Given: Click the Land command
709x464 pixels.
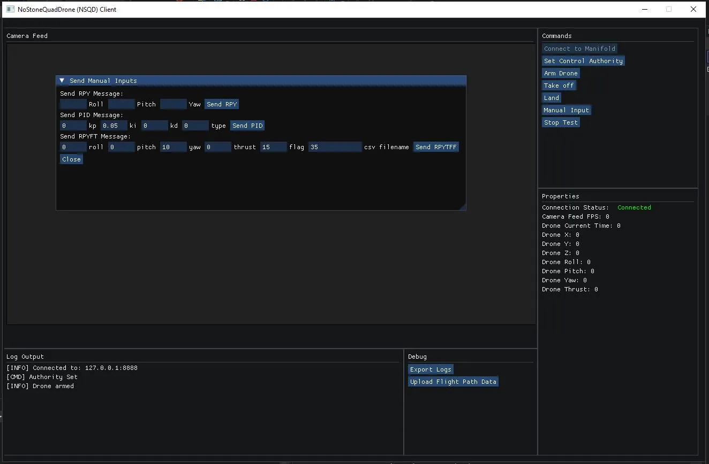Looking at the screenshot, I should (x=552, y=98).
